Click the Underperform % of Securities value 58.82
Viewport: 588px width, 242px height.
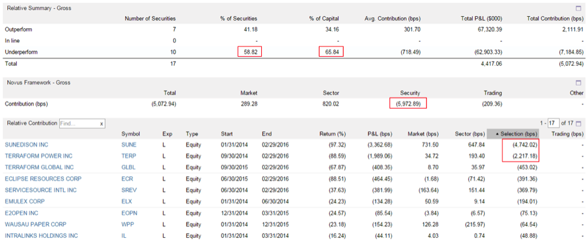point(250,52)
